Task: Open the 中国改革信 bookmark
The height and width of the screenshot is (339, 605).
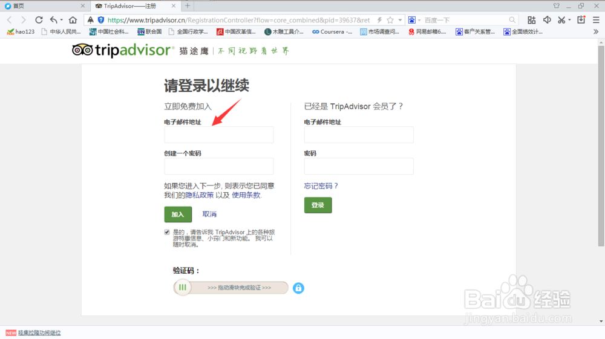Action: pyautogui.click(x=236, y=31)
